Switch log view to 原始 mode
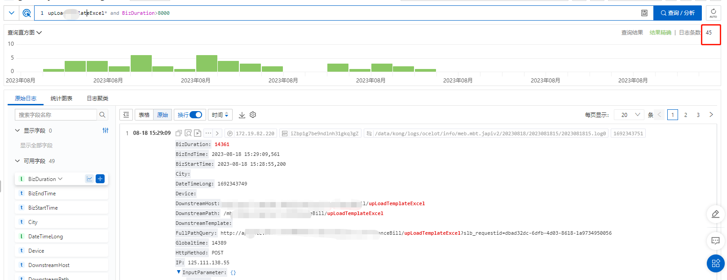Viewport: 727px width, 280px height. [163, 115]
